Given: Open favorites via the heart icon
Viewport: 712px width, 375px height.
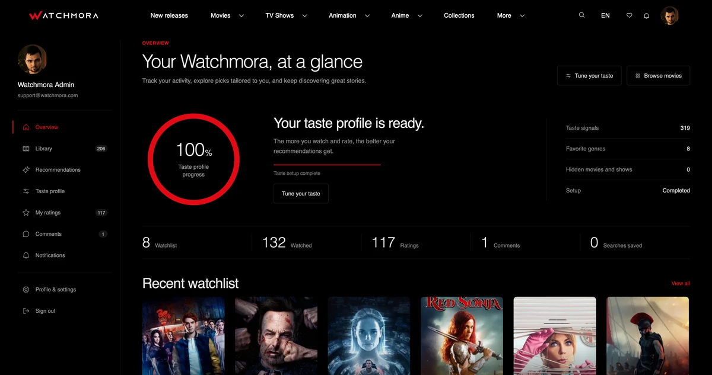Looking at the screenshot, I should [630, 15].
